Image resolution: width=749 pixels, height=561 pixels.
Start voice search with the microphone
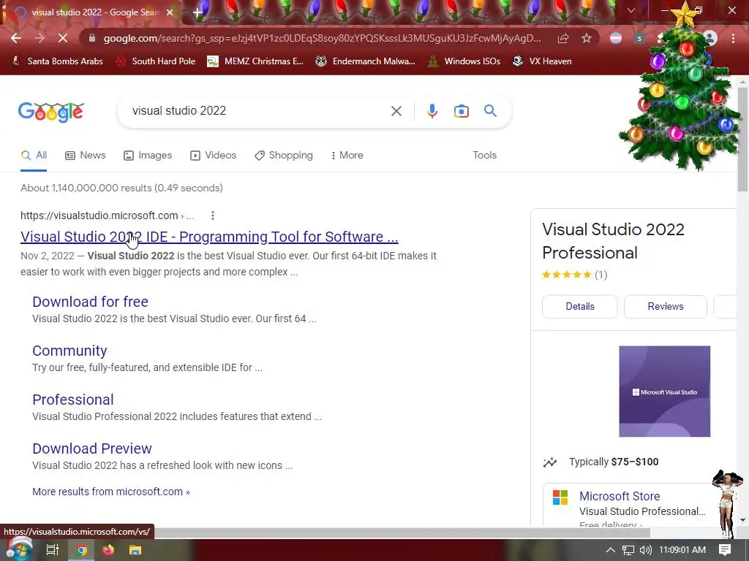pyautogui.click(x=432, y=111)
